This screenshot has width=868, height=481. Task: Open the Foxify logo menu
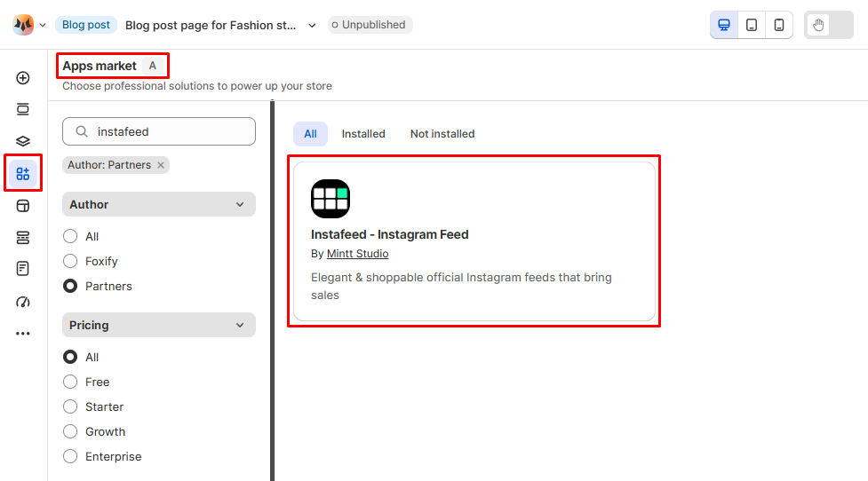point(23,25)
